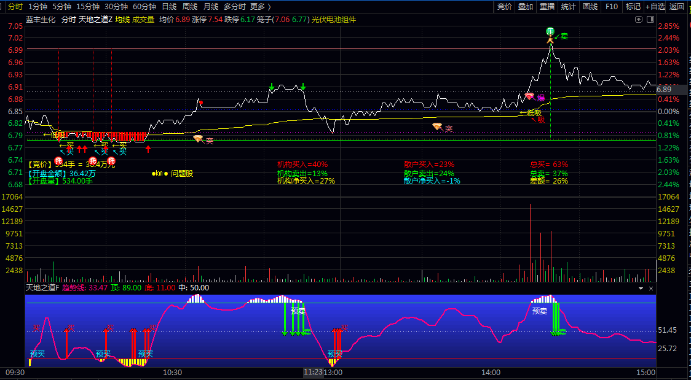Click the +自选 add to watchlist button
Viewport: 691px width, 380px height.
(655, 7)
